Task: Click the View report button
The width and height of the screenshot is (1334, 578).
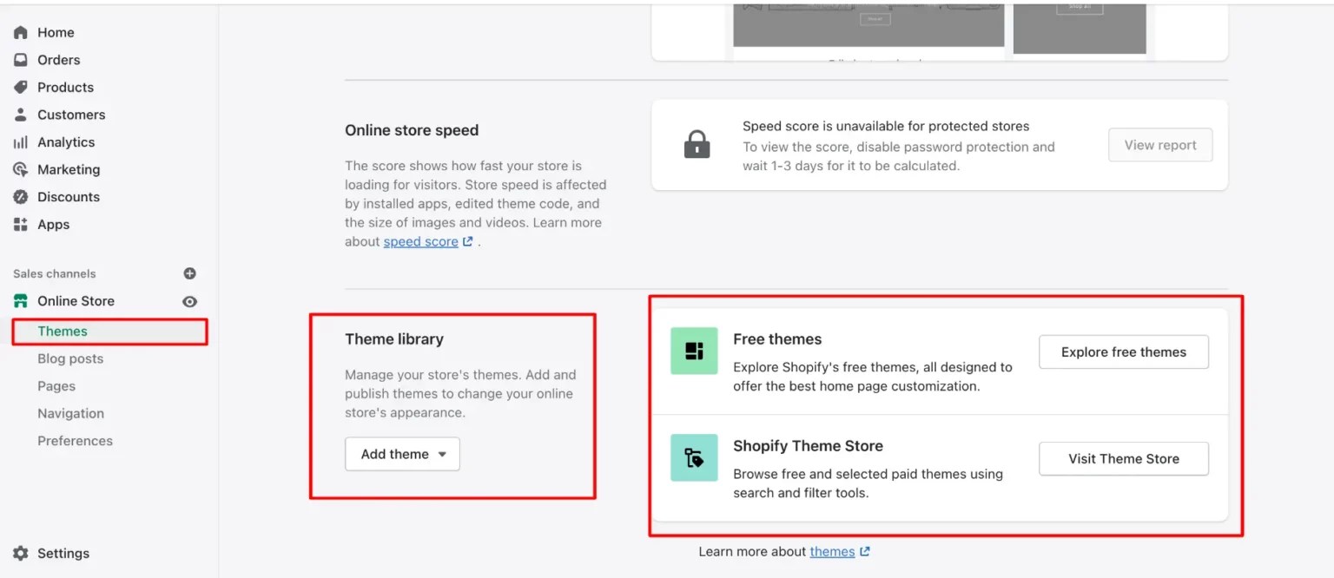Action: click(x=1159, y=145)
